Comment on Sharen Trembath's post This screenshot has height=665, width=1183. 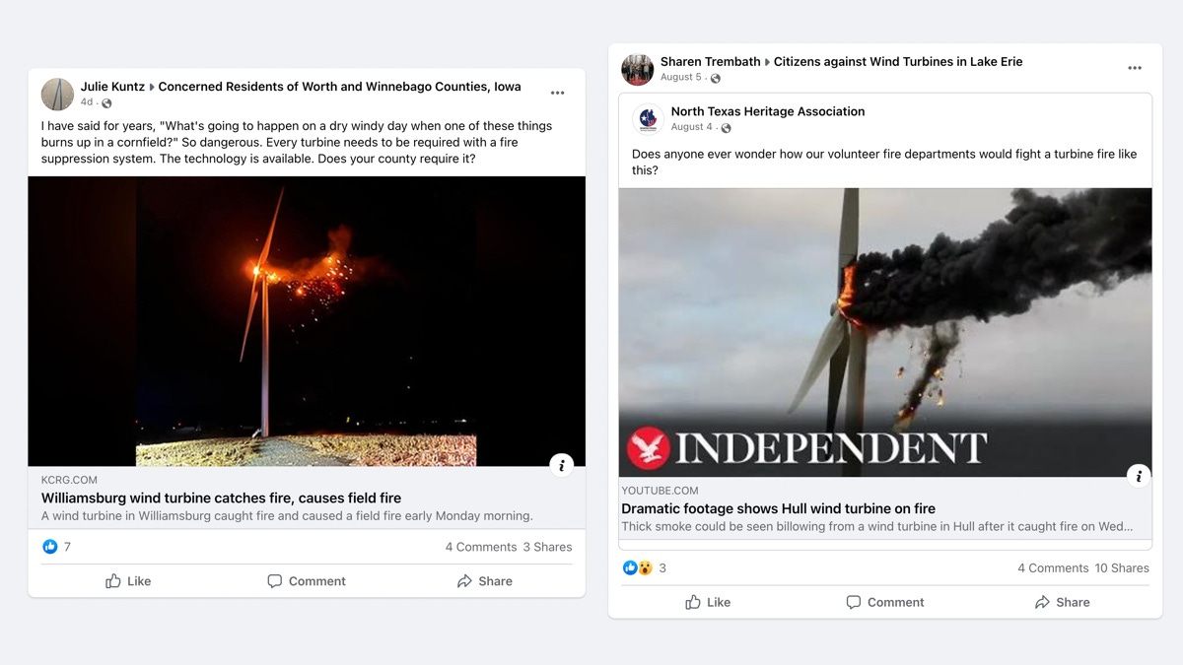[885, 602]
